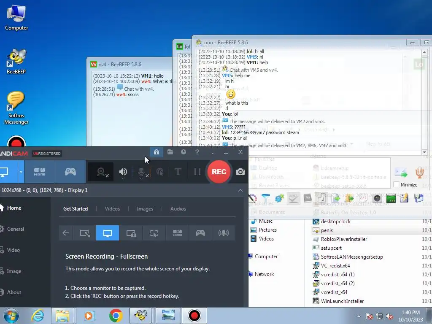
Task: Tick the Minimize checkbox
Action: click(396, 185)
